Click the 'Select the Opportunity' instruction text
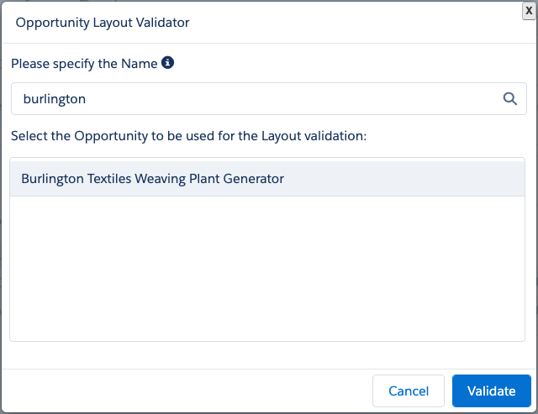 [x=188, y=136]
